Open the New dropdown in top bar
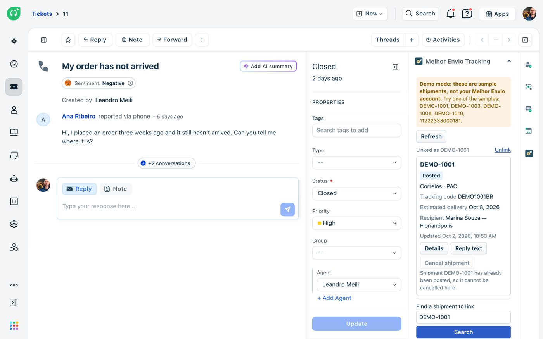 [x=370, y=14]
